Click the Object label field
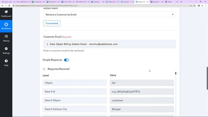The image size is (208, 117). click(74, 83)
